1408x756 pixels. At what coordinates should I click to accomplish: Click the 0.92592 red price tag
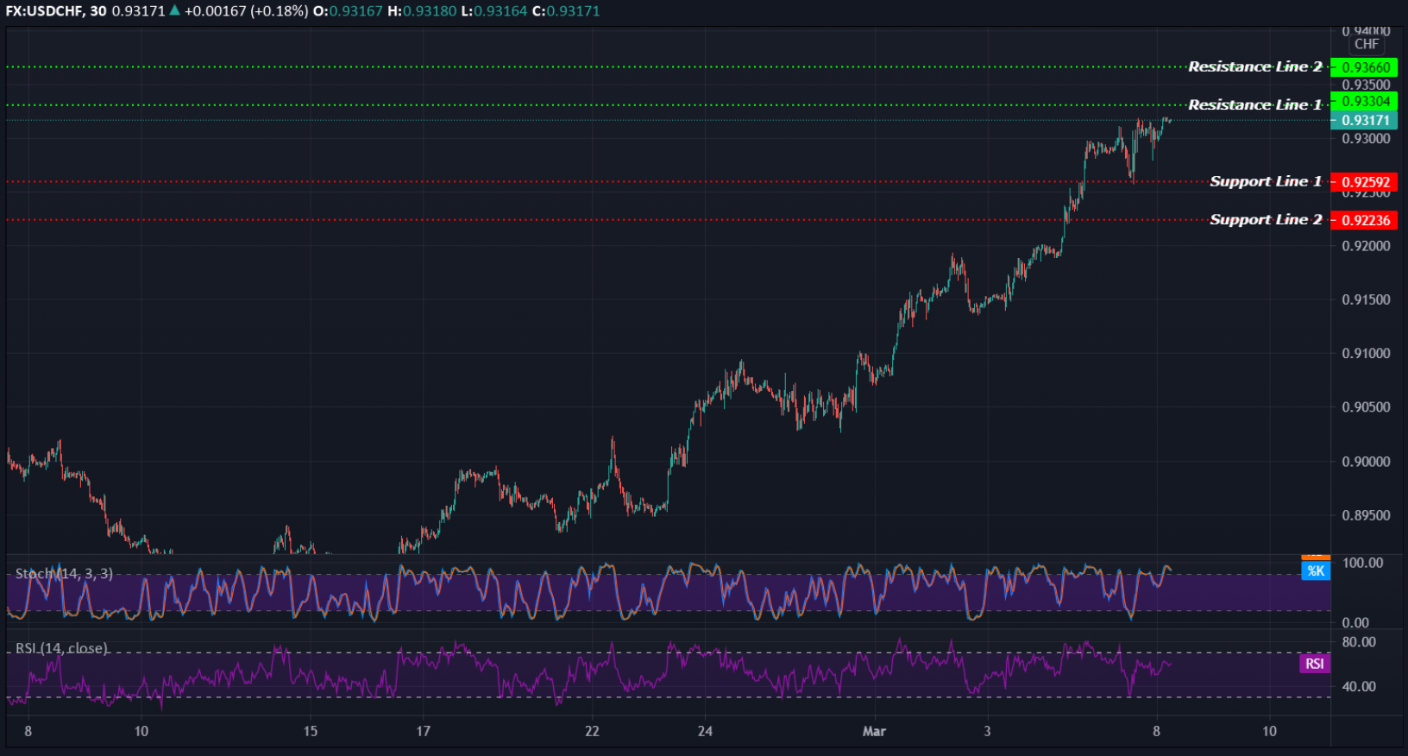(x=1364, y=182)
